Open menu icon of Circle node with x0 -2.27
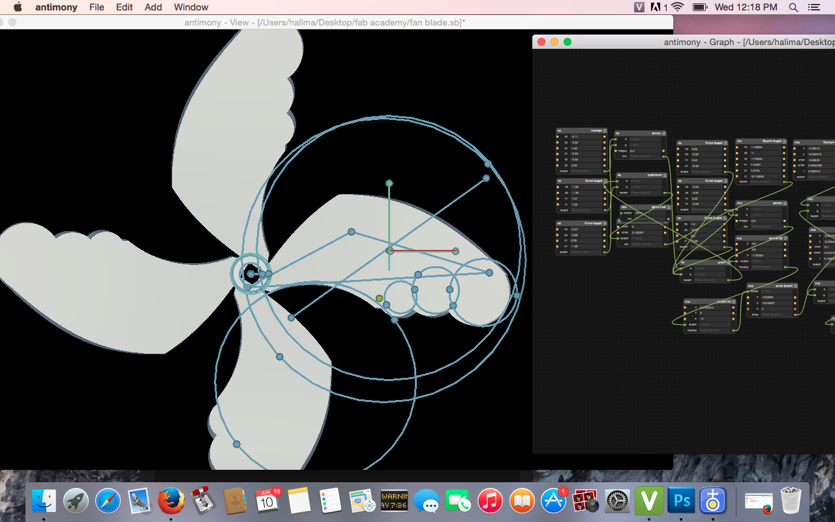Viewport: 835px width, 522px height. coord(605,223)
